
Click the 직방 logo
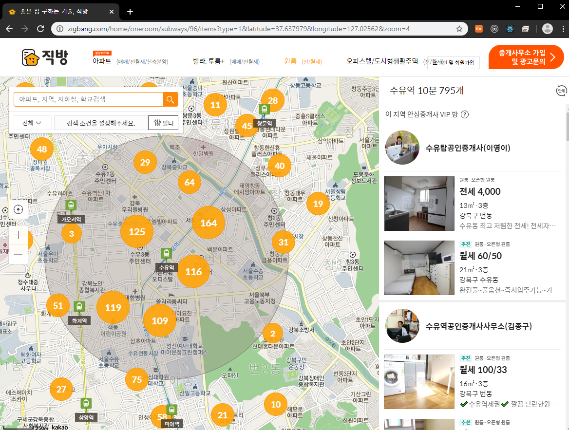pyautogui.click(x=45, y=57)
